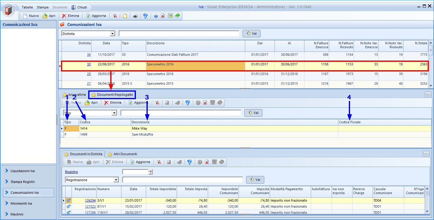
Task: Click the funnel with red X icon in the top toolbar
Action: point(115,16)
